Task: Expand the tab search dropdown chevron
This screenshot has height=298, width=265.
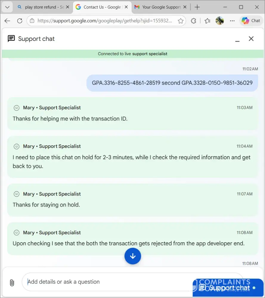Action: click(7, 7)
